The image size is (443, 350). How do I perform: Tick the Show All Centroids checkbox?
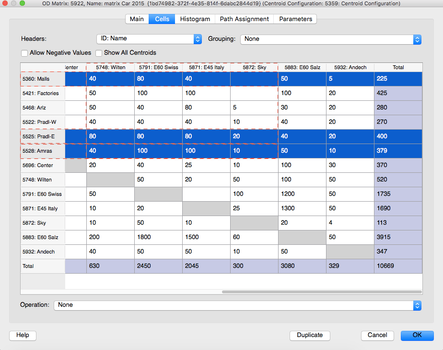(99, 53)
